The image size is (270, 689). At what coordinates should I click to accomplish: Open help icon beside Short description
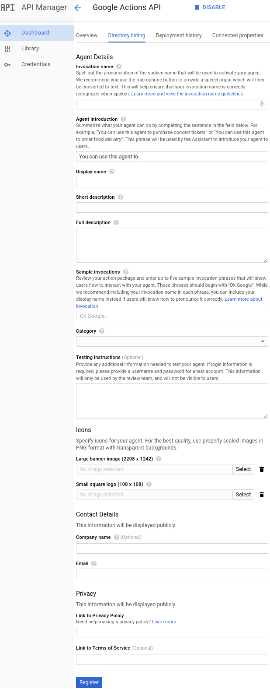121,197
